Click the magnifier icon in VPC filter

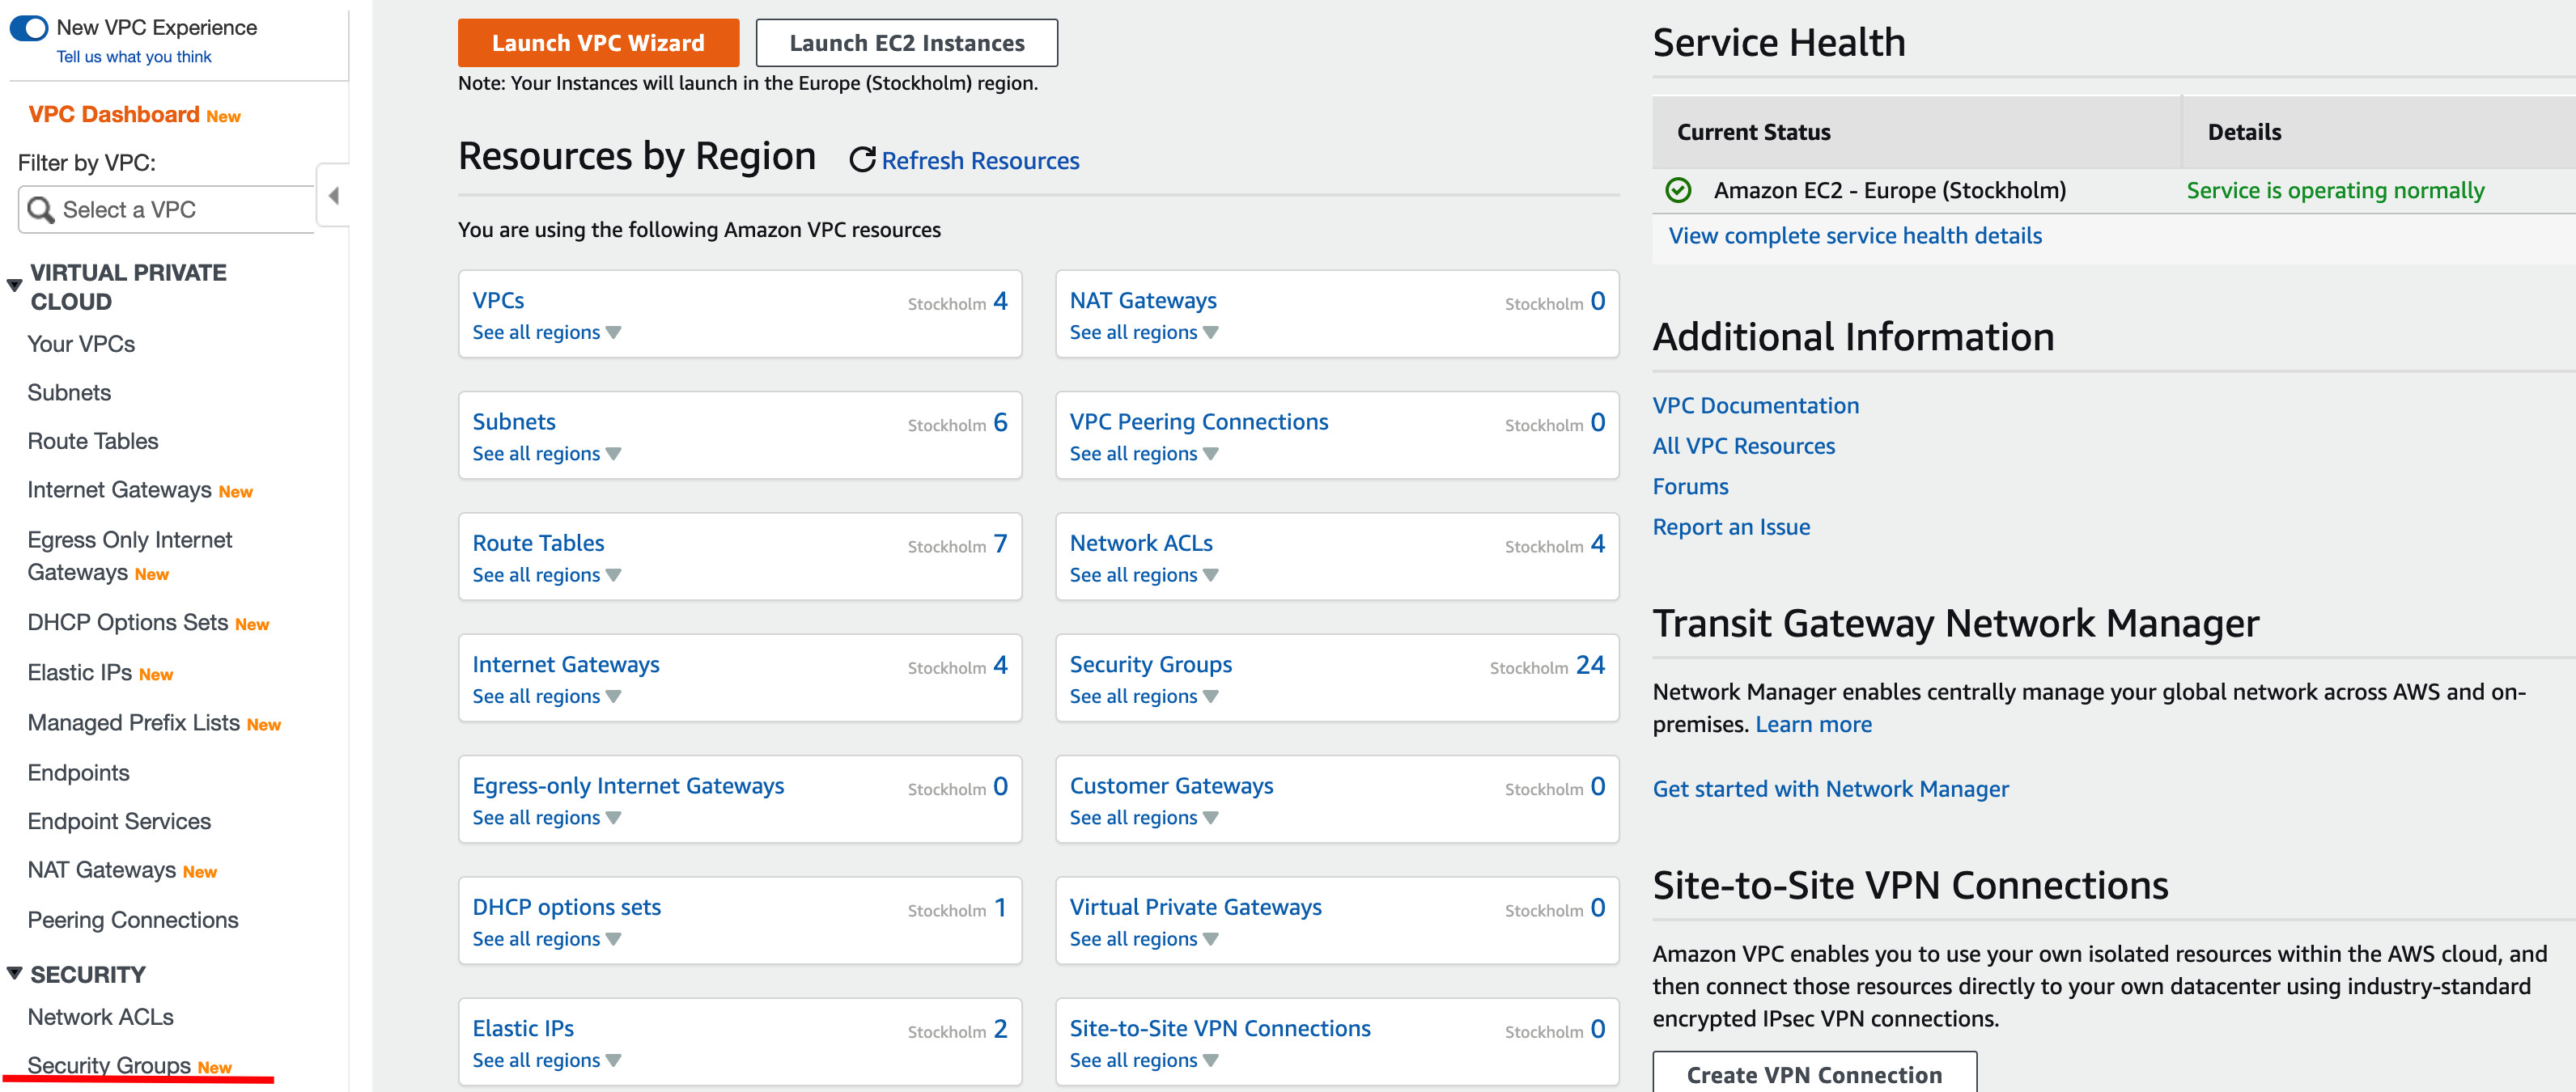coord(41,210)
